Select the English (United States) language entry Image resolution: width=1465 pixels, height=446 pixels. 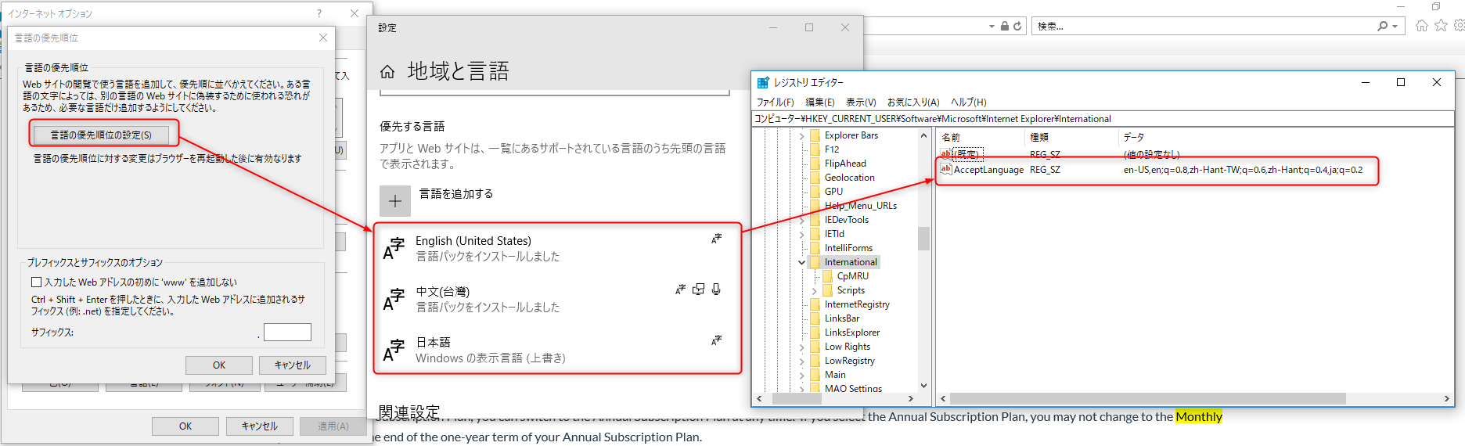point(557,248)
